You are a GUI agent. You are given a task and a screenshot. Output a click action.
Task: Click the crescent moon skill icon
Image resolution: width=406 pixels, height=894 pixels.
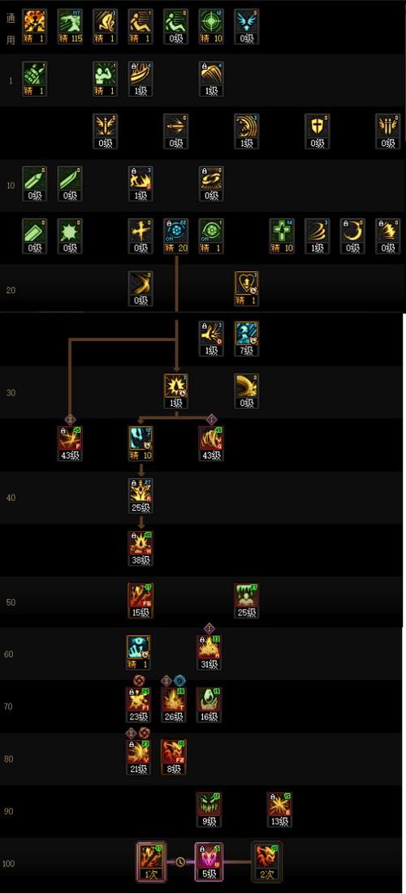click(x=352, y=236)
